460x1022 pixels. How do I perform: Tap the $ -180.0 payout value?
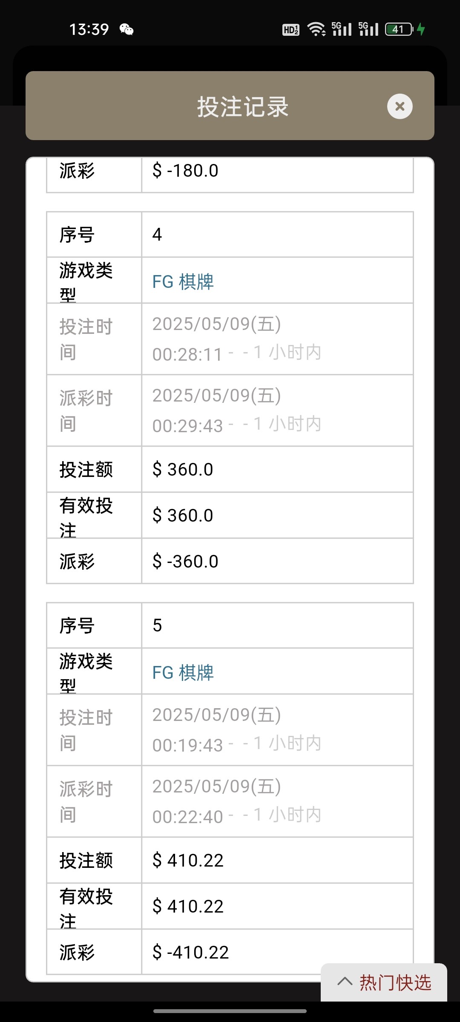pos(185,171)
